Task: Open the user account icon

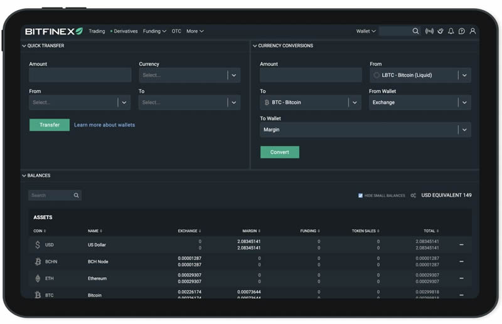Action: 473,31
